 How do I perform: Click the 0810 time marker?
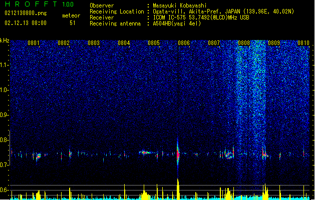303,42
